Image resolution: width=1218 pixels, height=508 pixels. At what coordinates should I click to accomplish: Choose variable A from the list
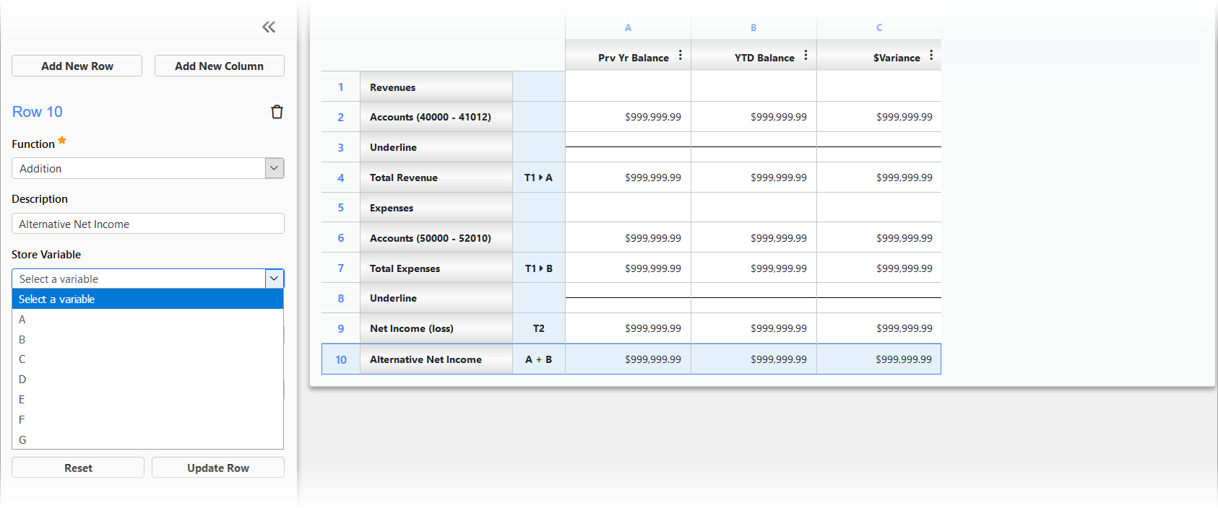coord(147,319)
